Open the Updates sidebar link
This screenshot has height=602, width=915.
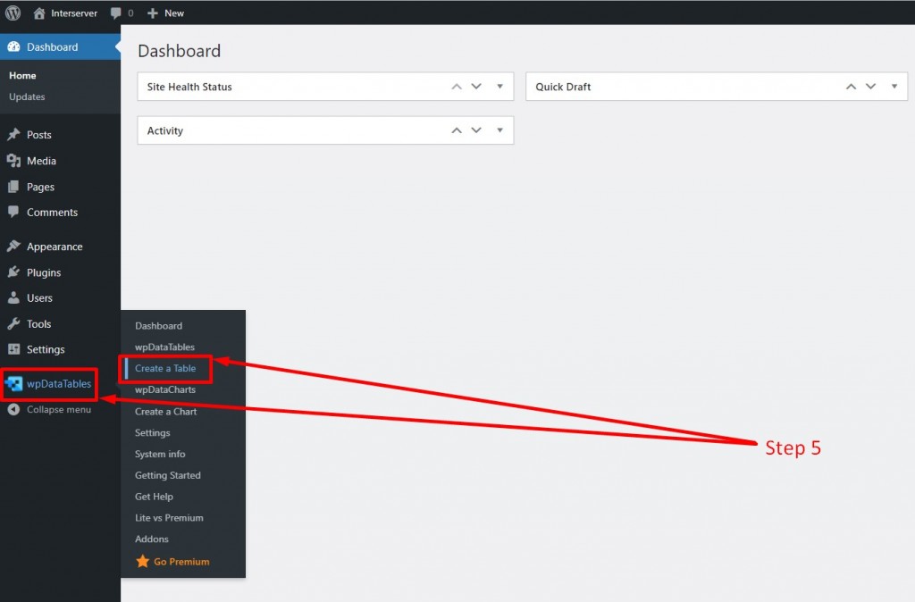coord(27,96)
